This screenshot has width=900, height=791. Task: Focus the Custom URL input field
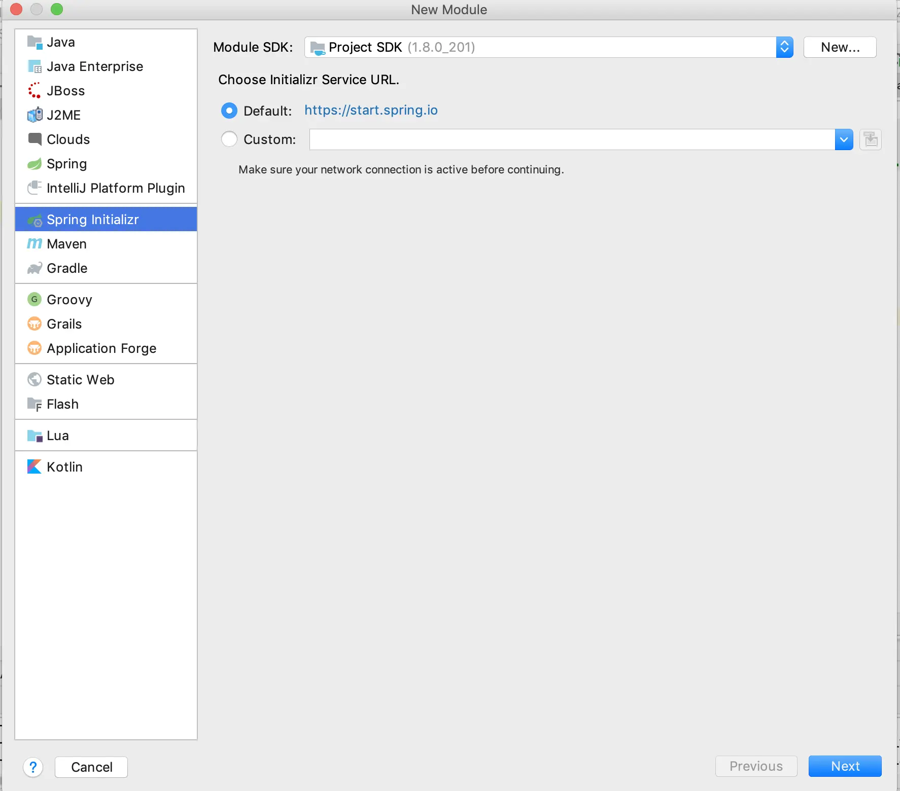coord(572,139)
